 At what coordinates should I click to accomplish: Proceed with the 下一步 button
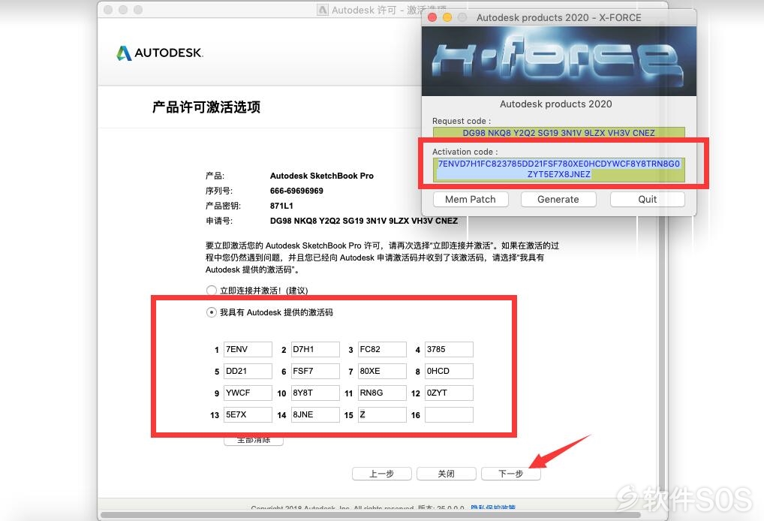coord(510,474)
